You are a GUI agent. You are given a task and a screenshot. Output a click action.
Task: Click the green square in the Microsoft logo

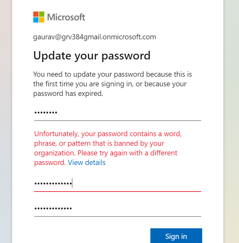(x=42, y=14)
